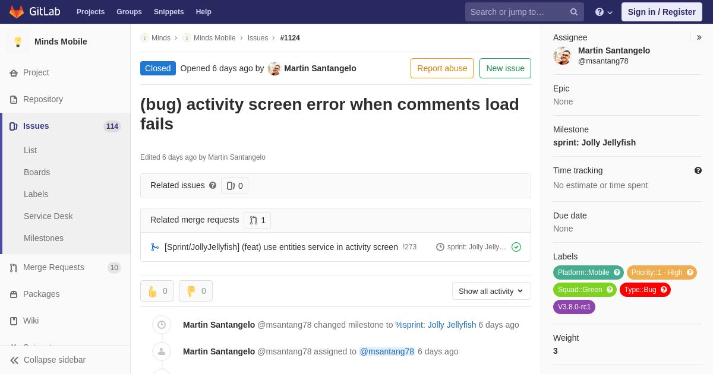Click the assignee avatar in the right sidebar

pyautogui.click(x=562, y=56)
